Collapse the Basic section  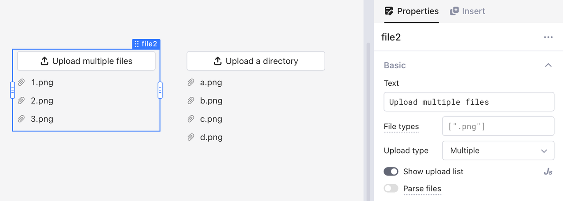click(548, 65)
